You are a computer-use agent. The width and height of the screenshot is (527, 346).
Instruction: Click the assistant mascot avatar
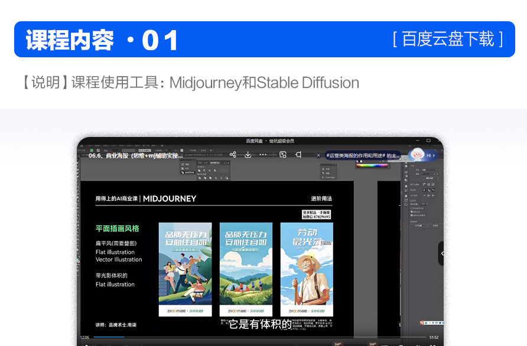417,154
